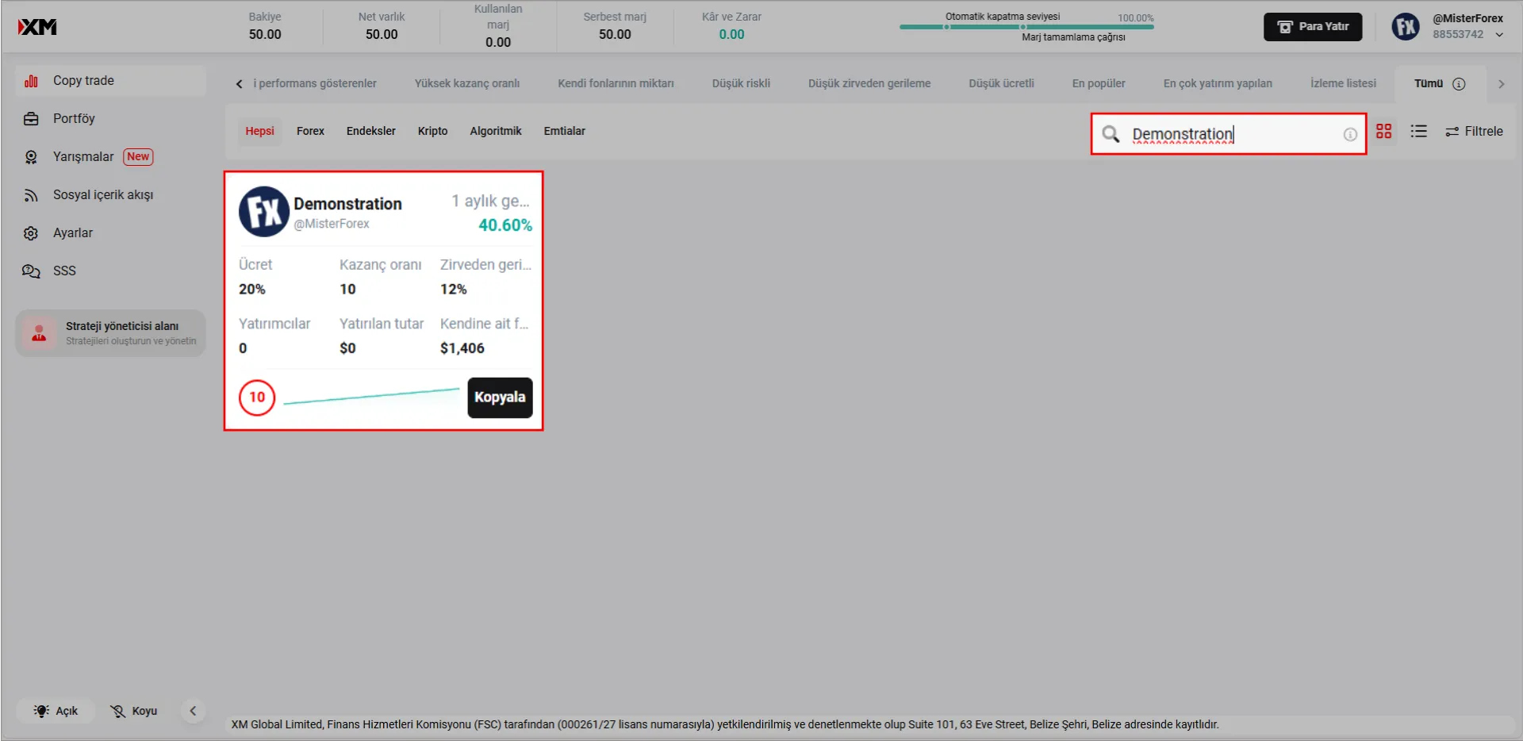This screenshot has height=741, width=1523.
Task: Select the performans gösterenler tab
Action: (315, 83)
